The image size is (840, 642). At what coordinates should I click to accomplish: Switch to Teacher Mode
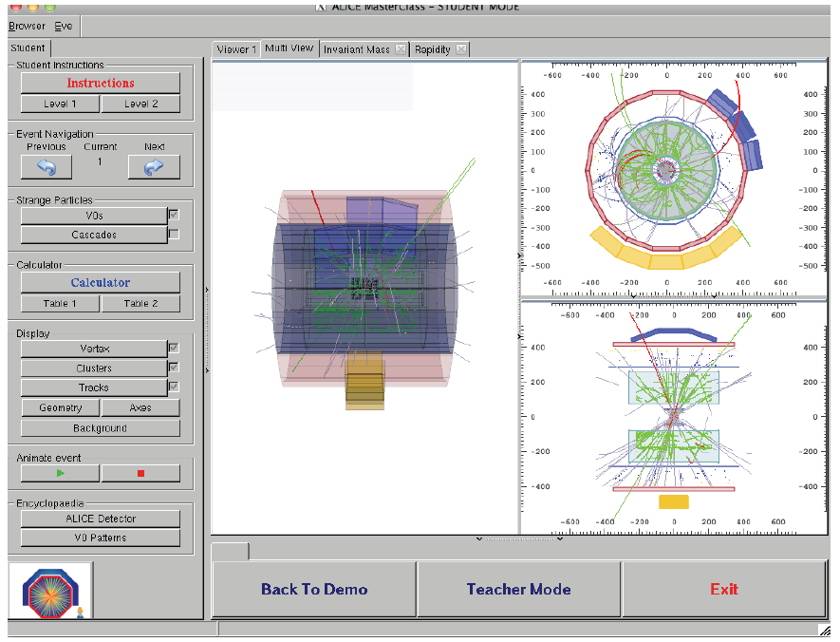(519, 590)
